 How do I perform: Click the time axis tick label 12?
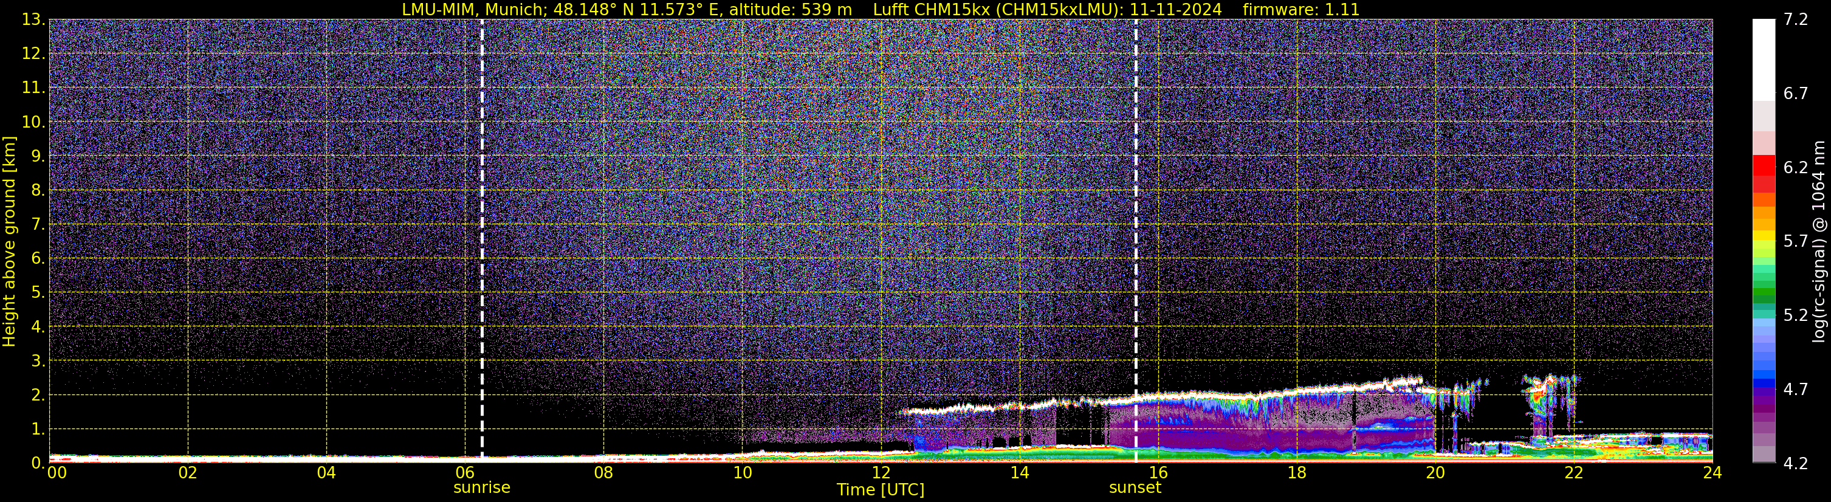[881, 473]
